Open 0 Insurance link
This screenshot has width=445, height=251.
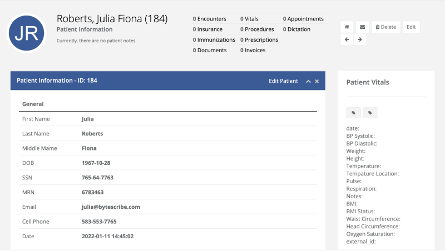(x=207, y=29)
